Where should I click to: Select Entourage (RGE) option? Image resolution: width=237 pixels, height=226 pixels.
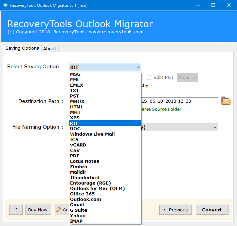[105, 183]
